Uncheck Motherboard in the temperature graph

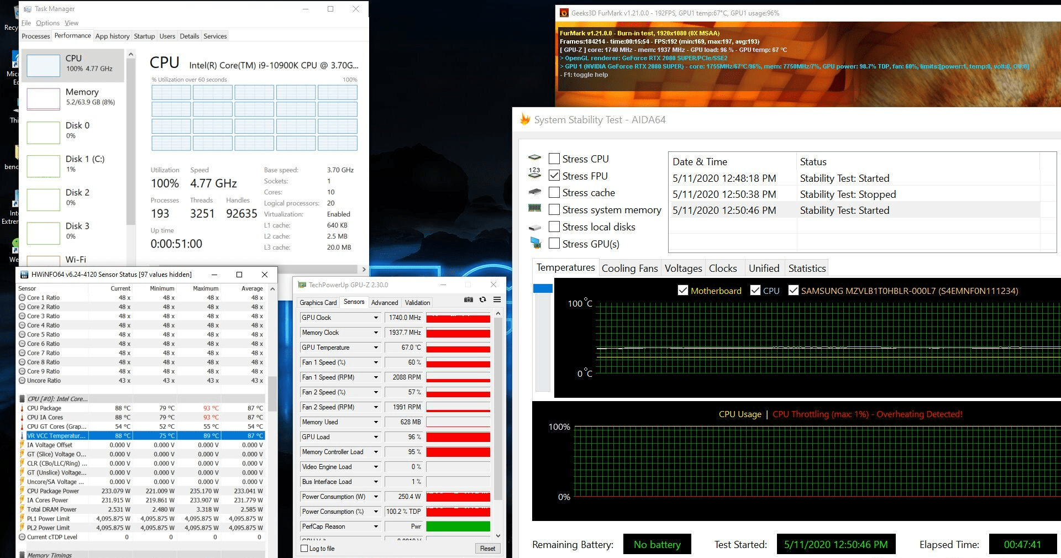683,291
